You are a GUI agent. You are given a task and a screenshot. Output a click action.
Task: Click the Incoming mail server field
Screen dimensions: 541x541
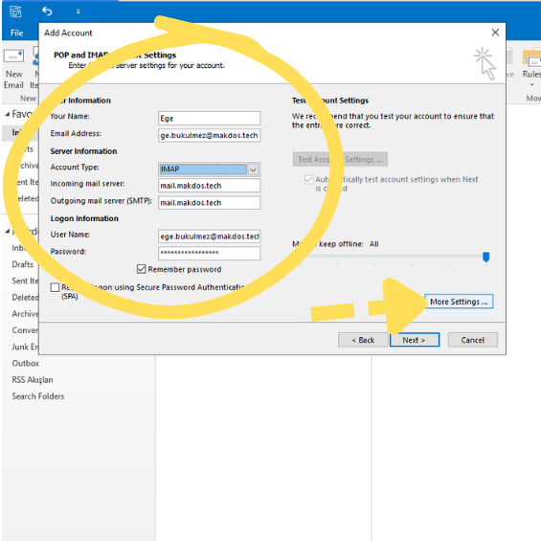pos(209,186)
